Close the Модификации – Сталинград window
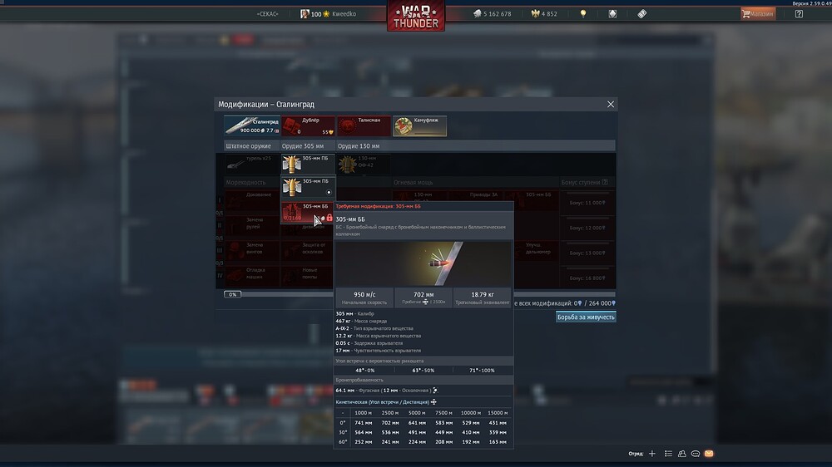The height and width of the screenshot is (467, 832). coord(611,105)
